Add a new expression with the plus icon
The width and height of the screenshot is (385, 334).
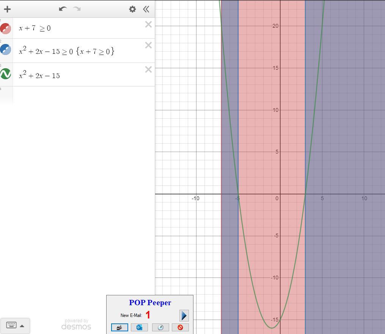pyautogui.click(x=7, y=9)
